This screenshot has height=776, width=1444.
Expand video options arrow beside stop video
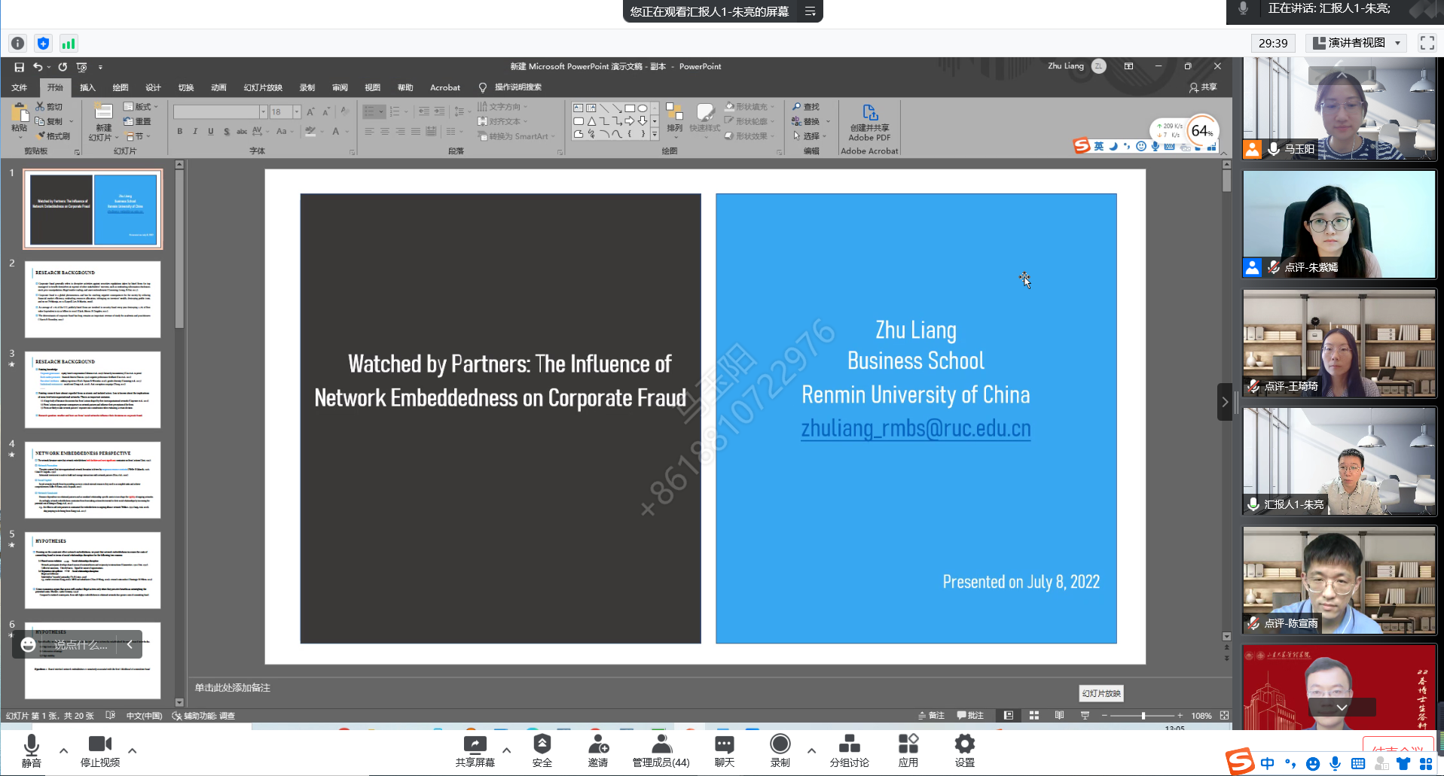(x=132, y=750)
